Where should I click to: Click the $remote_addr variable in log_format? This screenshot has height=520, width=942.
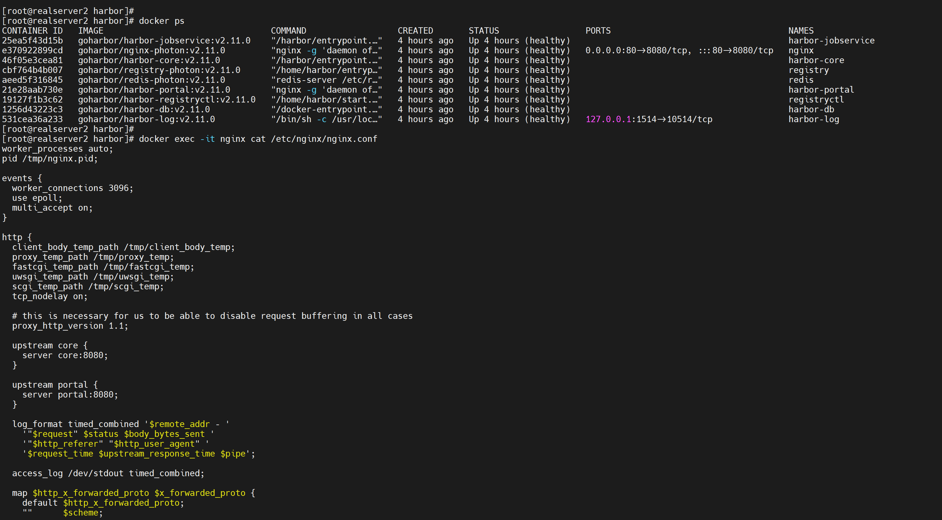point(179,424)
